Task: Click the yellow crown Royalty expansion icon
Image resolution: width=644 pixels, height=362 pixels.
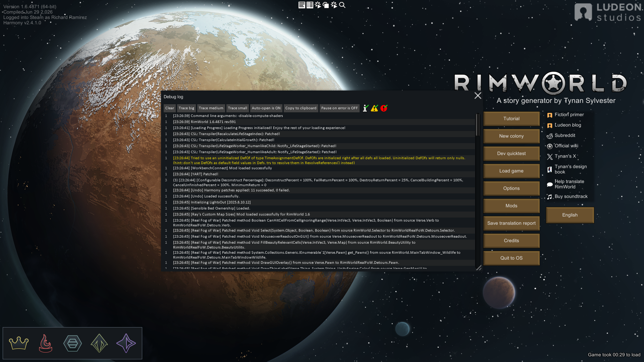Action: 19,343
